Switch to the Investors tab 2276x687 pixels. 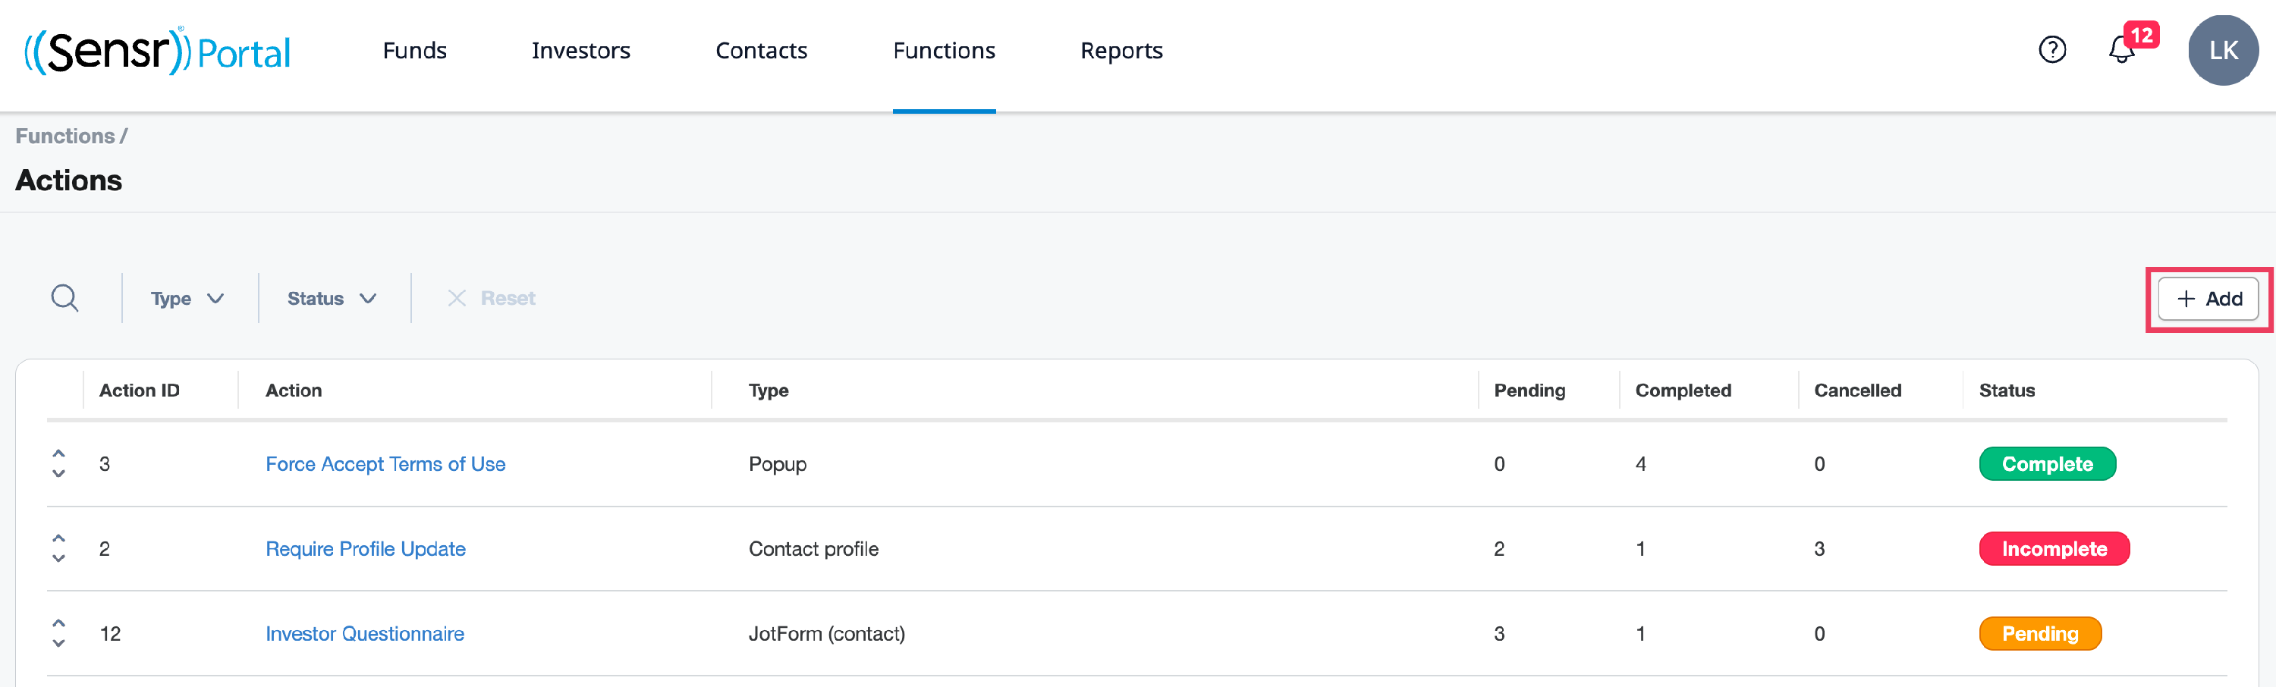pos(580,52)
